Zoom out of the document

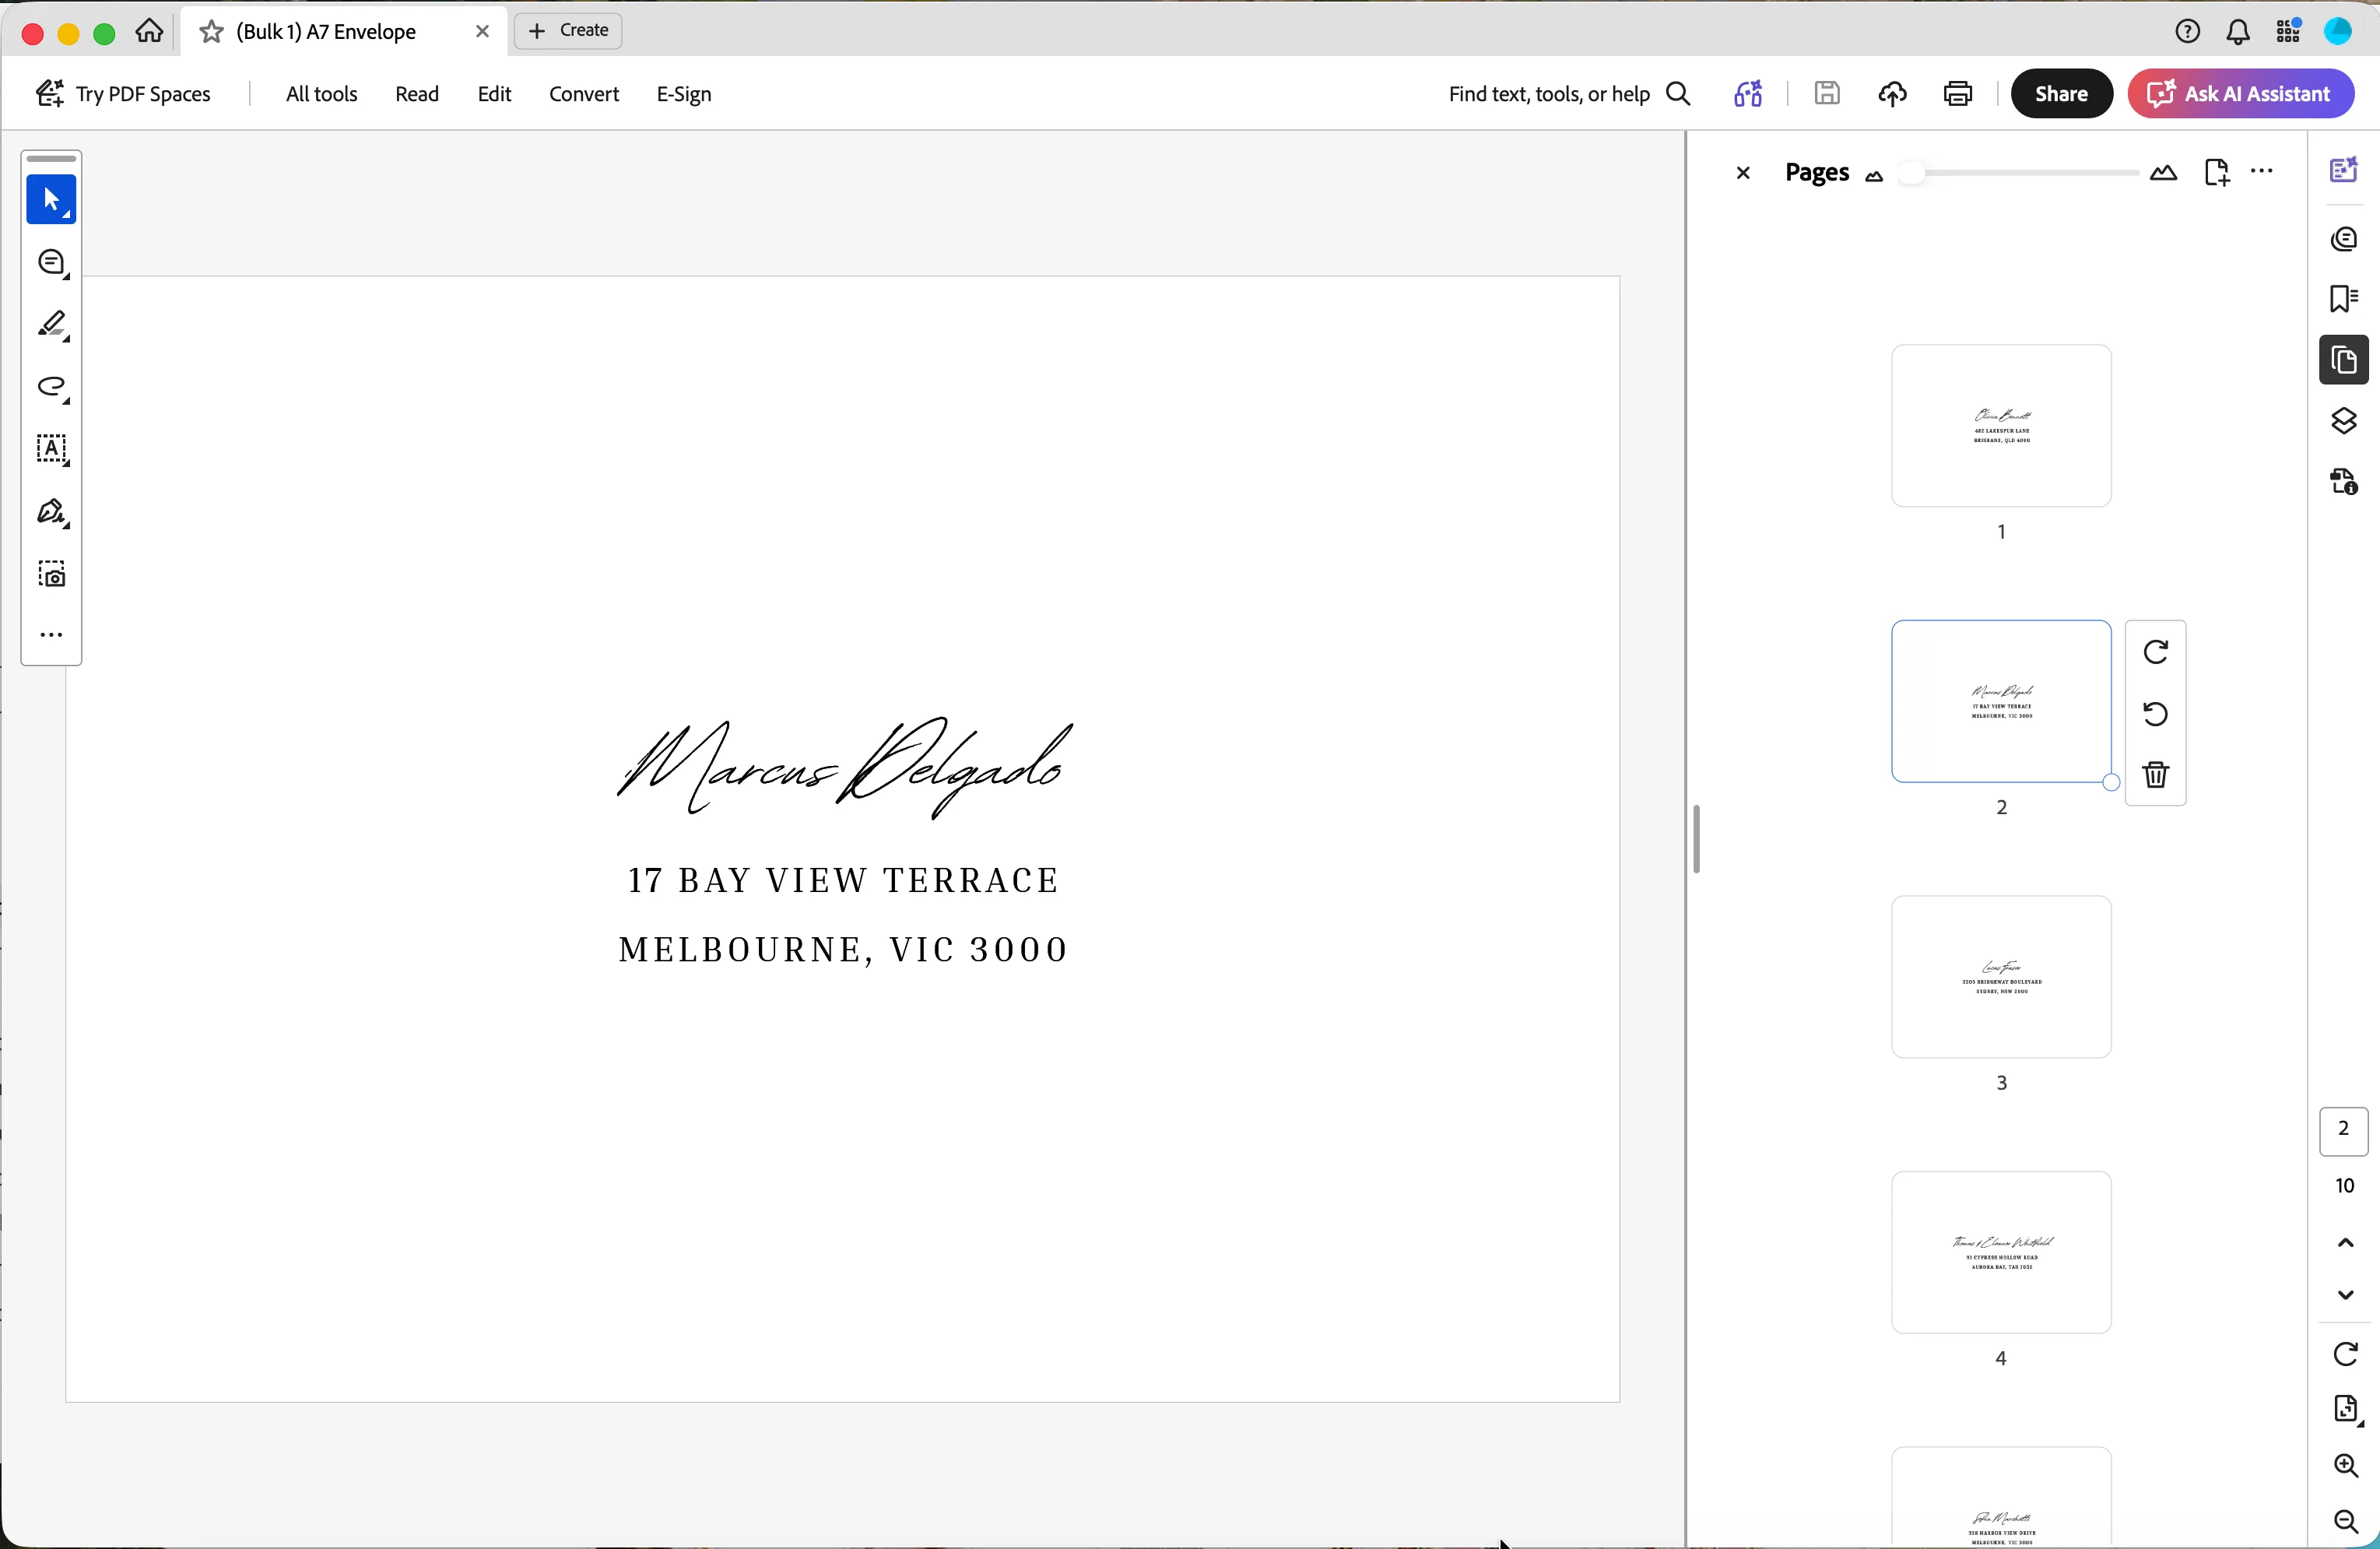[2345, 1522]
